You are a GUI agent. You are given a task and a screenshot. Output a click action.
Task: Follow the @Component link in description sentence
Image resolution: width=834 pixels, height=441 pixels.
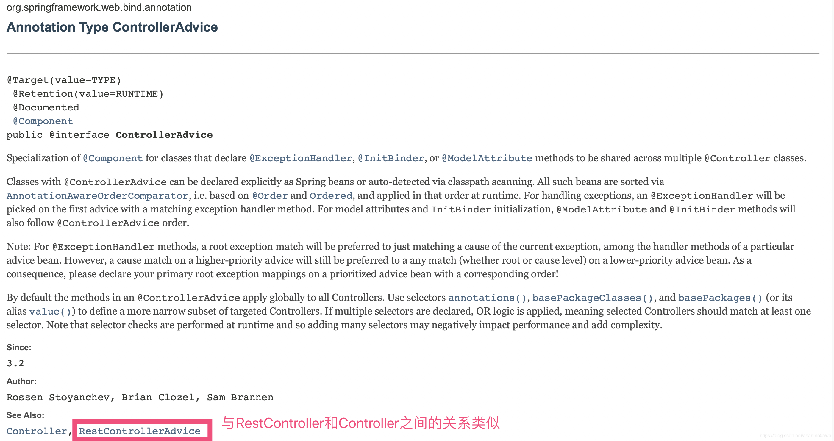[x=113, y=158]
